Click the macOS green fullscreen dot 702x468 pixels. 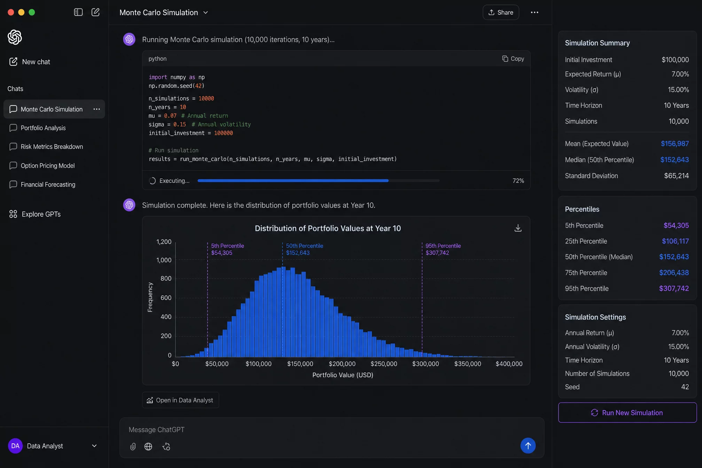[x=32, y=12]
